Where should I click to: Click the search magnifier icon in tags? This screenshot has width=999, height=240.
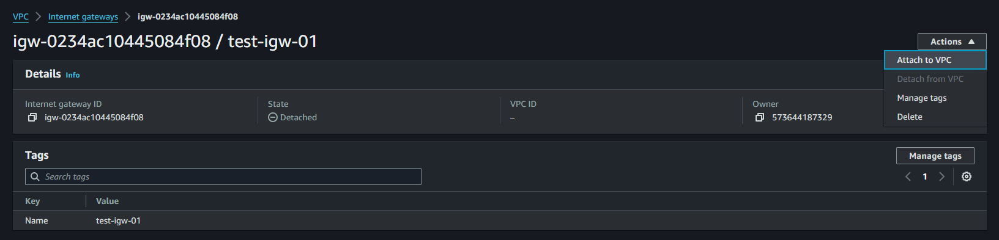35,176
